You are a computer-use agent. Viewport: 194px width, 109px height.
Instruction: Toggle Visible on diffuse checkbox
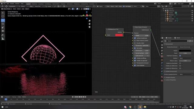tap(135, 58)
